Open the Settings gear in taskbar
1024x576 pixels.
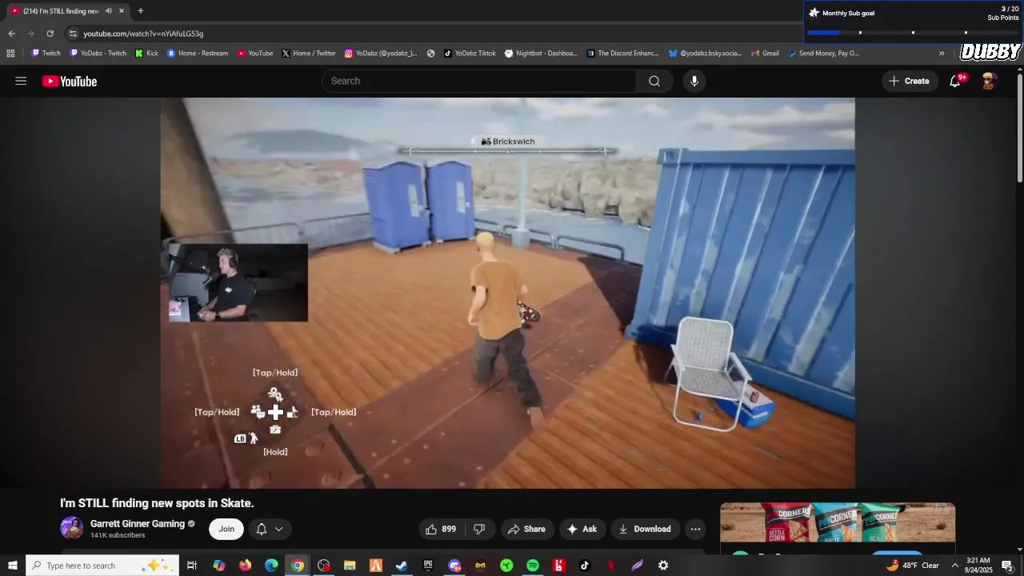pos(663,566)
